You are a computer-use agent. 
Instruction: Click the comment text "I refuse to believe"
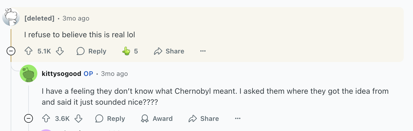click(80, 35)
